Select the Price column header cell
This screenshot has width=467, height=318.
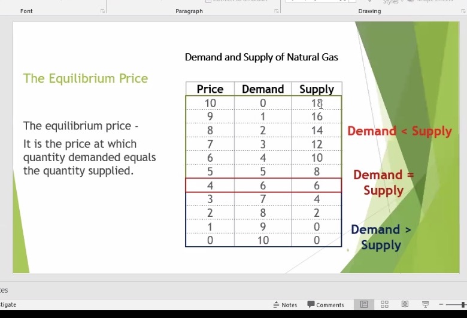tap(210, 89)
